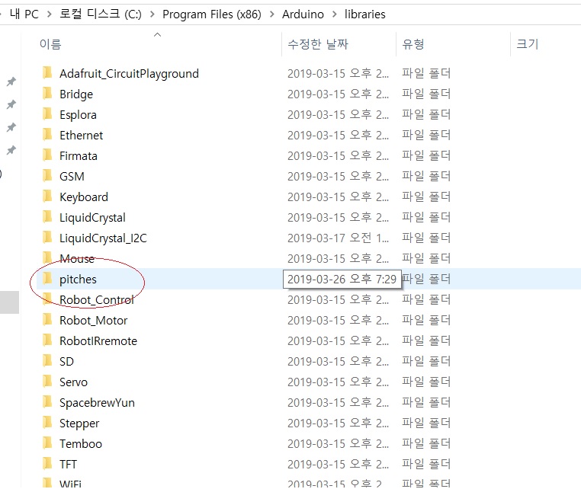Click the TFT folder icon

click(47, 463)
